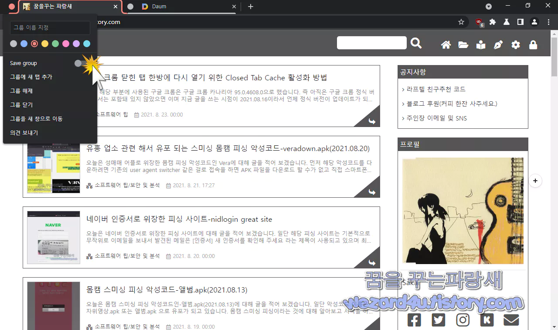Click the pen icon to write a post
Screen dimensions: 558x330
coord(498,45)
